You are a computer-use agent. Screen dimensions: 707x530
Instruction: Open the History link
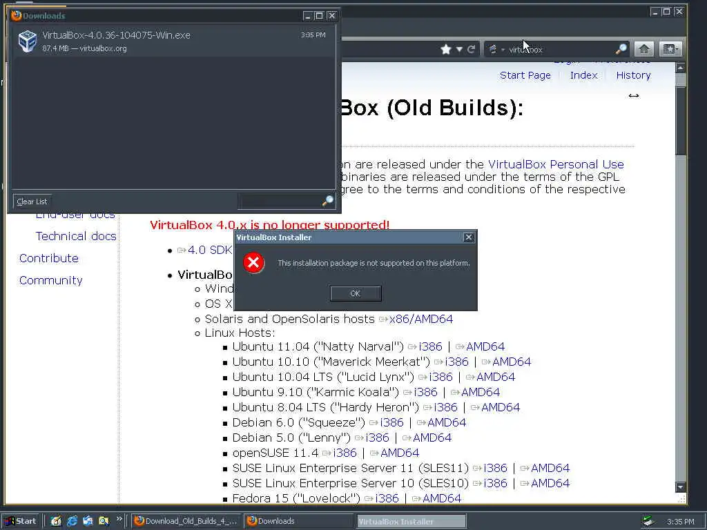pos(634,75)
